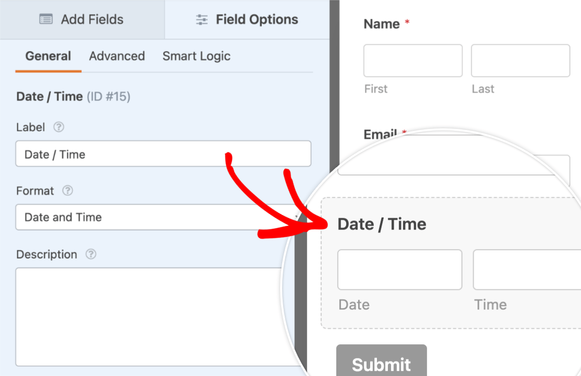
Task: Open the help tooltip beside Format
Action: [68, 191]
